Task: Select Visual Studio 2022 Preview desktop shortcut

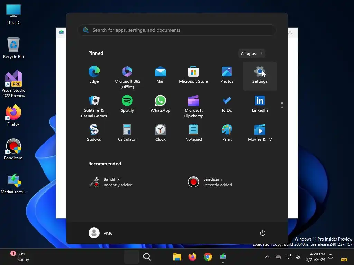Action: click(x=13, y=84)
